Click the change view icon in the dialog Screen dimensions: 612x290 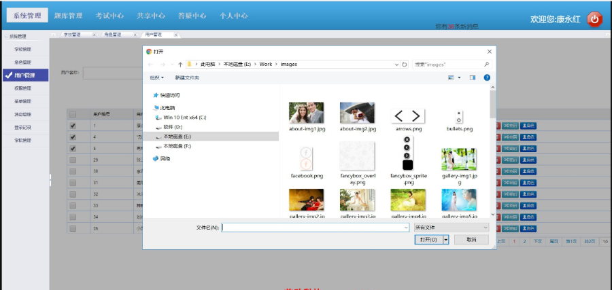(452, 77)
